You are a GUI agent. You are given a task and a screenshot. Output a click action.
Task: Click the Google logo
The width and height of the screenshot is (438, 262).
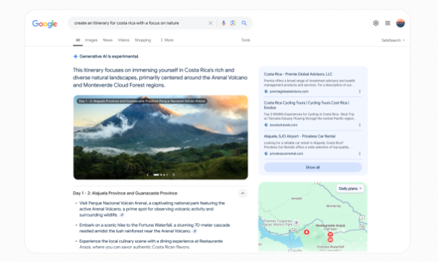coord(45,24)
